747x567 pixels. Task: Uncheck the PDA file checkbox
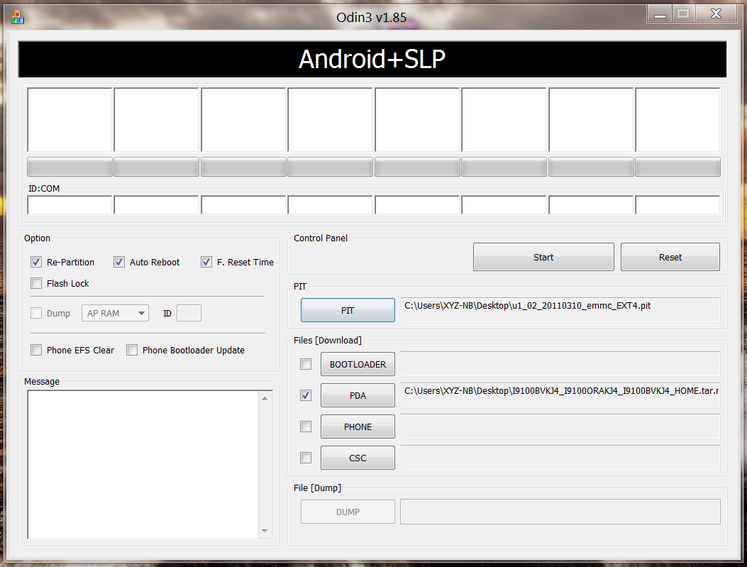coord(306,395)
